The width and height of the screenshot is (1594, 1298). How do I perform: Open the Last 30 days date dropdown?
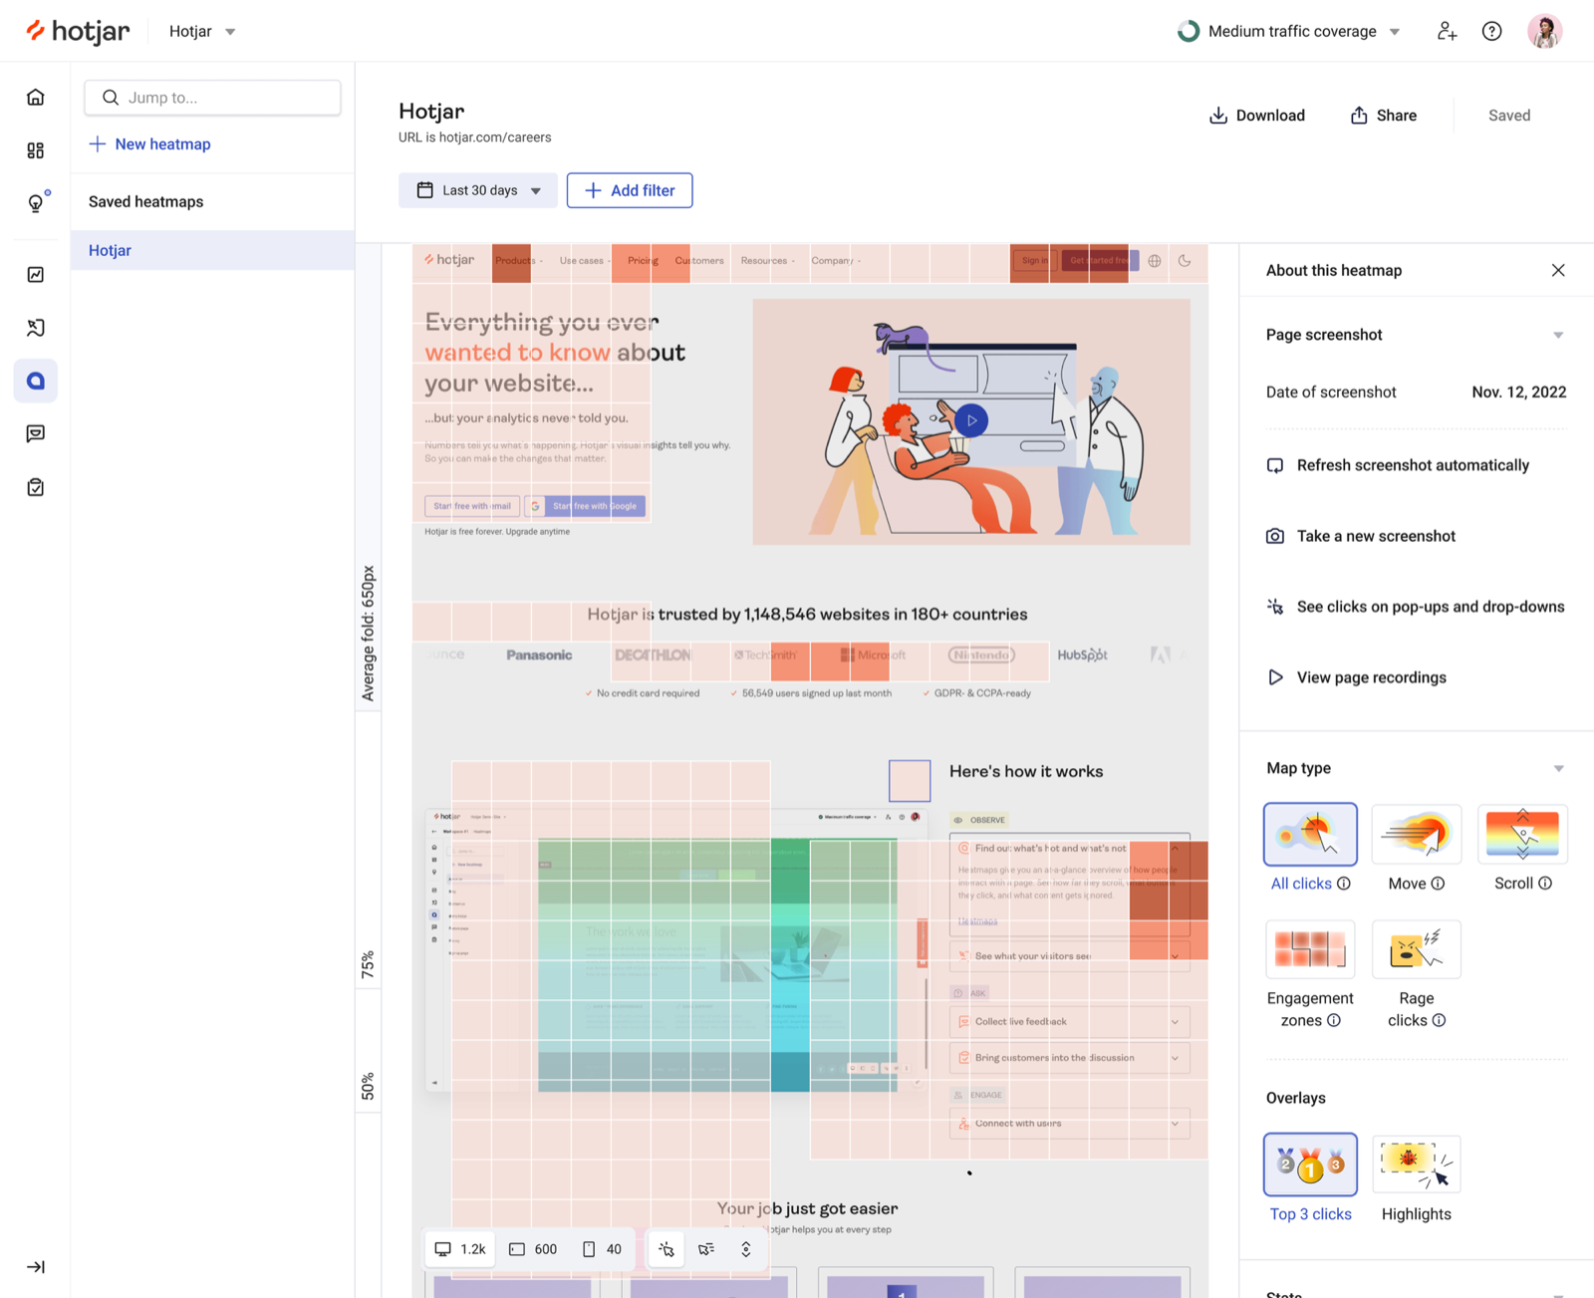coord(478,190)
